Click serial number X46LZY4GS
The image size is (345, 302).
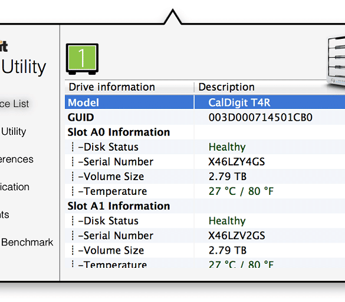click(x=236, y=162)
